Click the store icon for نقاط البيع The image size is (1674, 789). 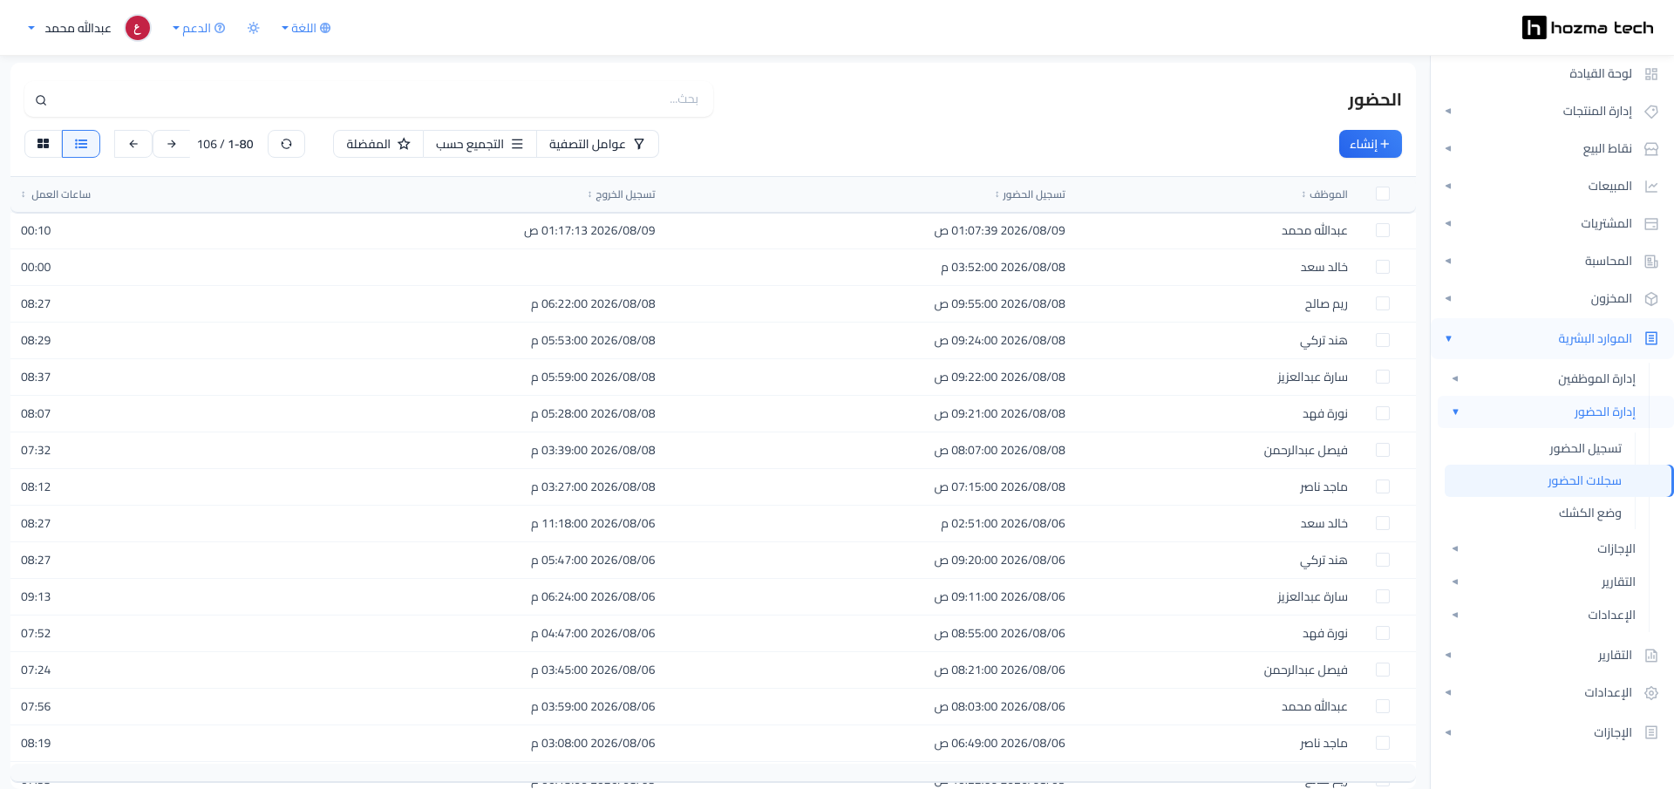(x=1650, y=149)
